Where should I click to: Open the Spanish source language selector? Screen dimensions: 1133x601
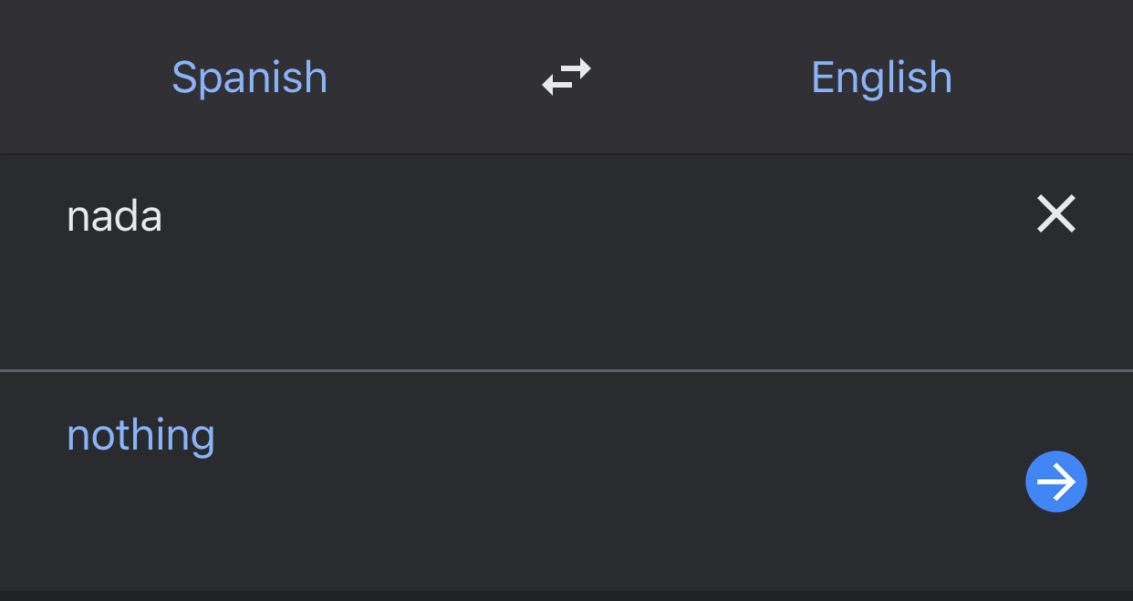pyautogui.click(x=249, y=77)
